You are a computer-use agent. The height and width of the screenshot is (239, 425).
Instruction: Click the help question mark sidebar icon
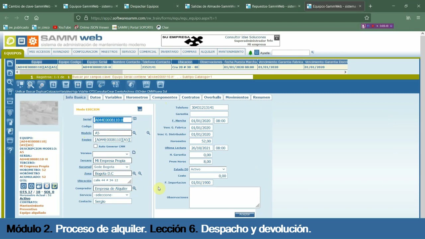tap(10, 150)
